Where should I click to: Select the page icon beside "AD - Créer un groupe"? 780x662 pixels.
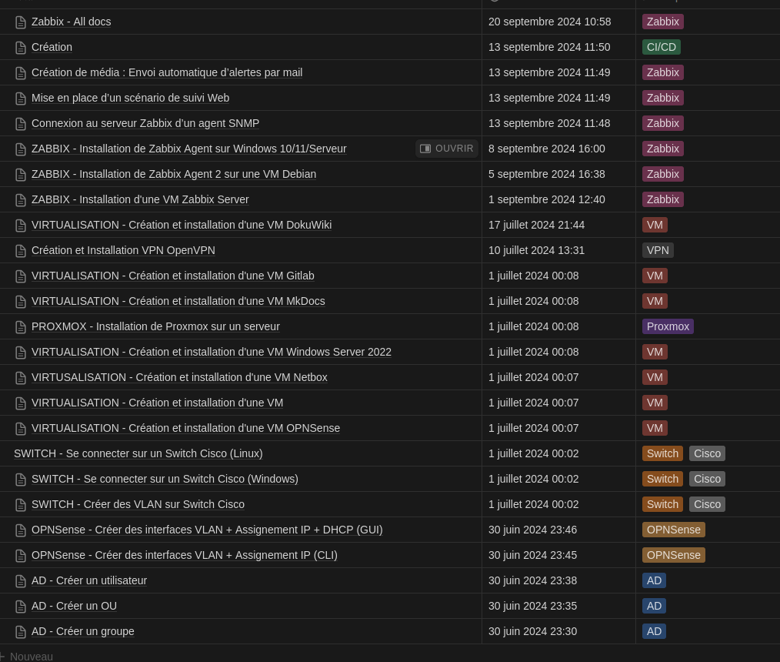pos(21,632)
